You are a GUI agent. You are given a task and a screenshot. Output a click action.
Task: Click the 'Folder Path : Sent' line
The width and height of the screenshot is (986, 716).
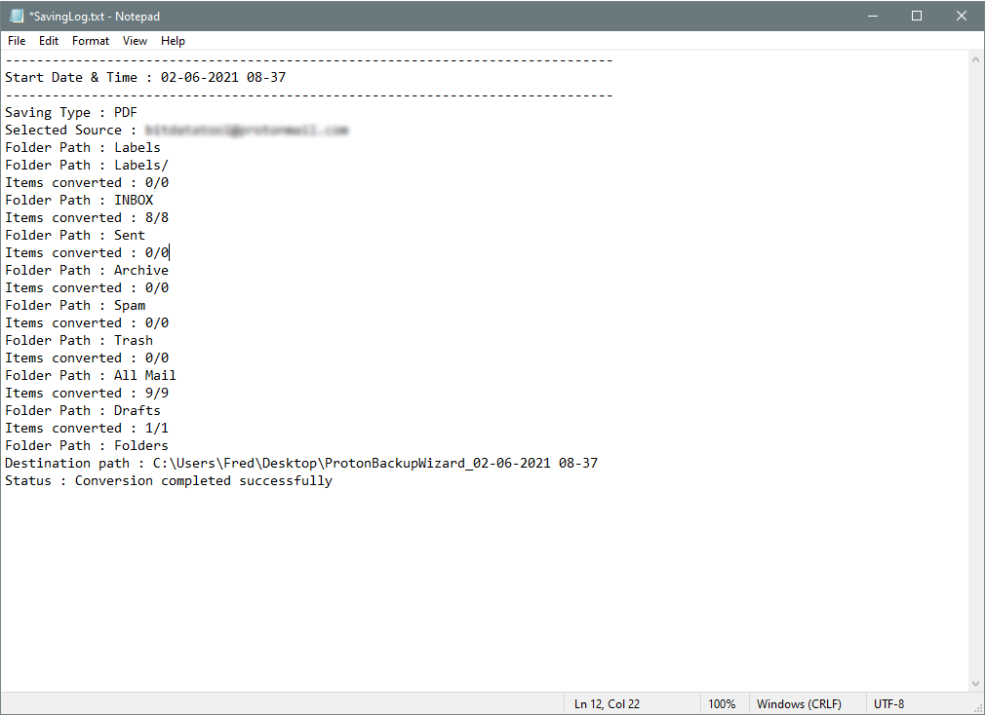[x=75, y=236]
